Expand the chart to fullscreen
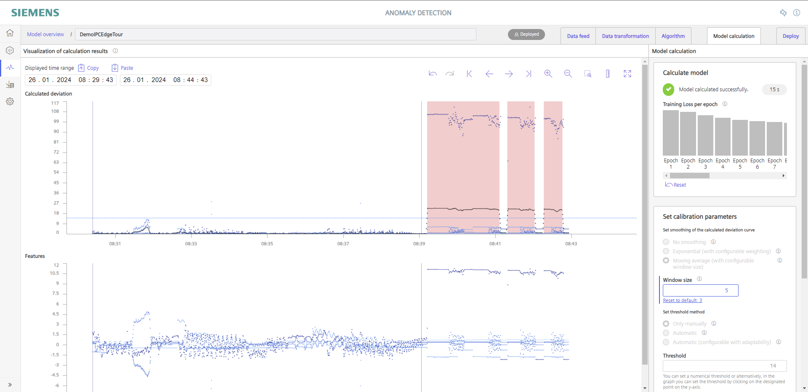The height and width of the screenshot is (392, 808). [627, 74]
